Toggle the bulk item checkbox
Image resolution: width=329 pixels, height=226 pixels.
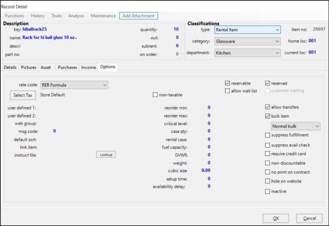268,116
